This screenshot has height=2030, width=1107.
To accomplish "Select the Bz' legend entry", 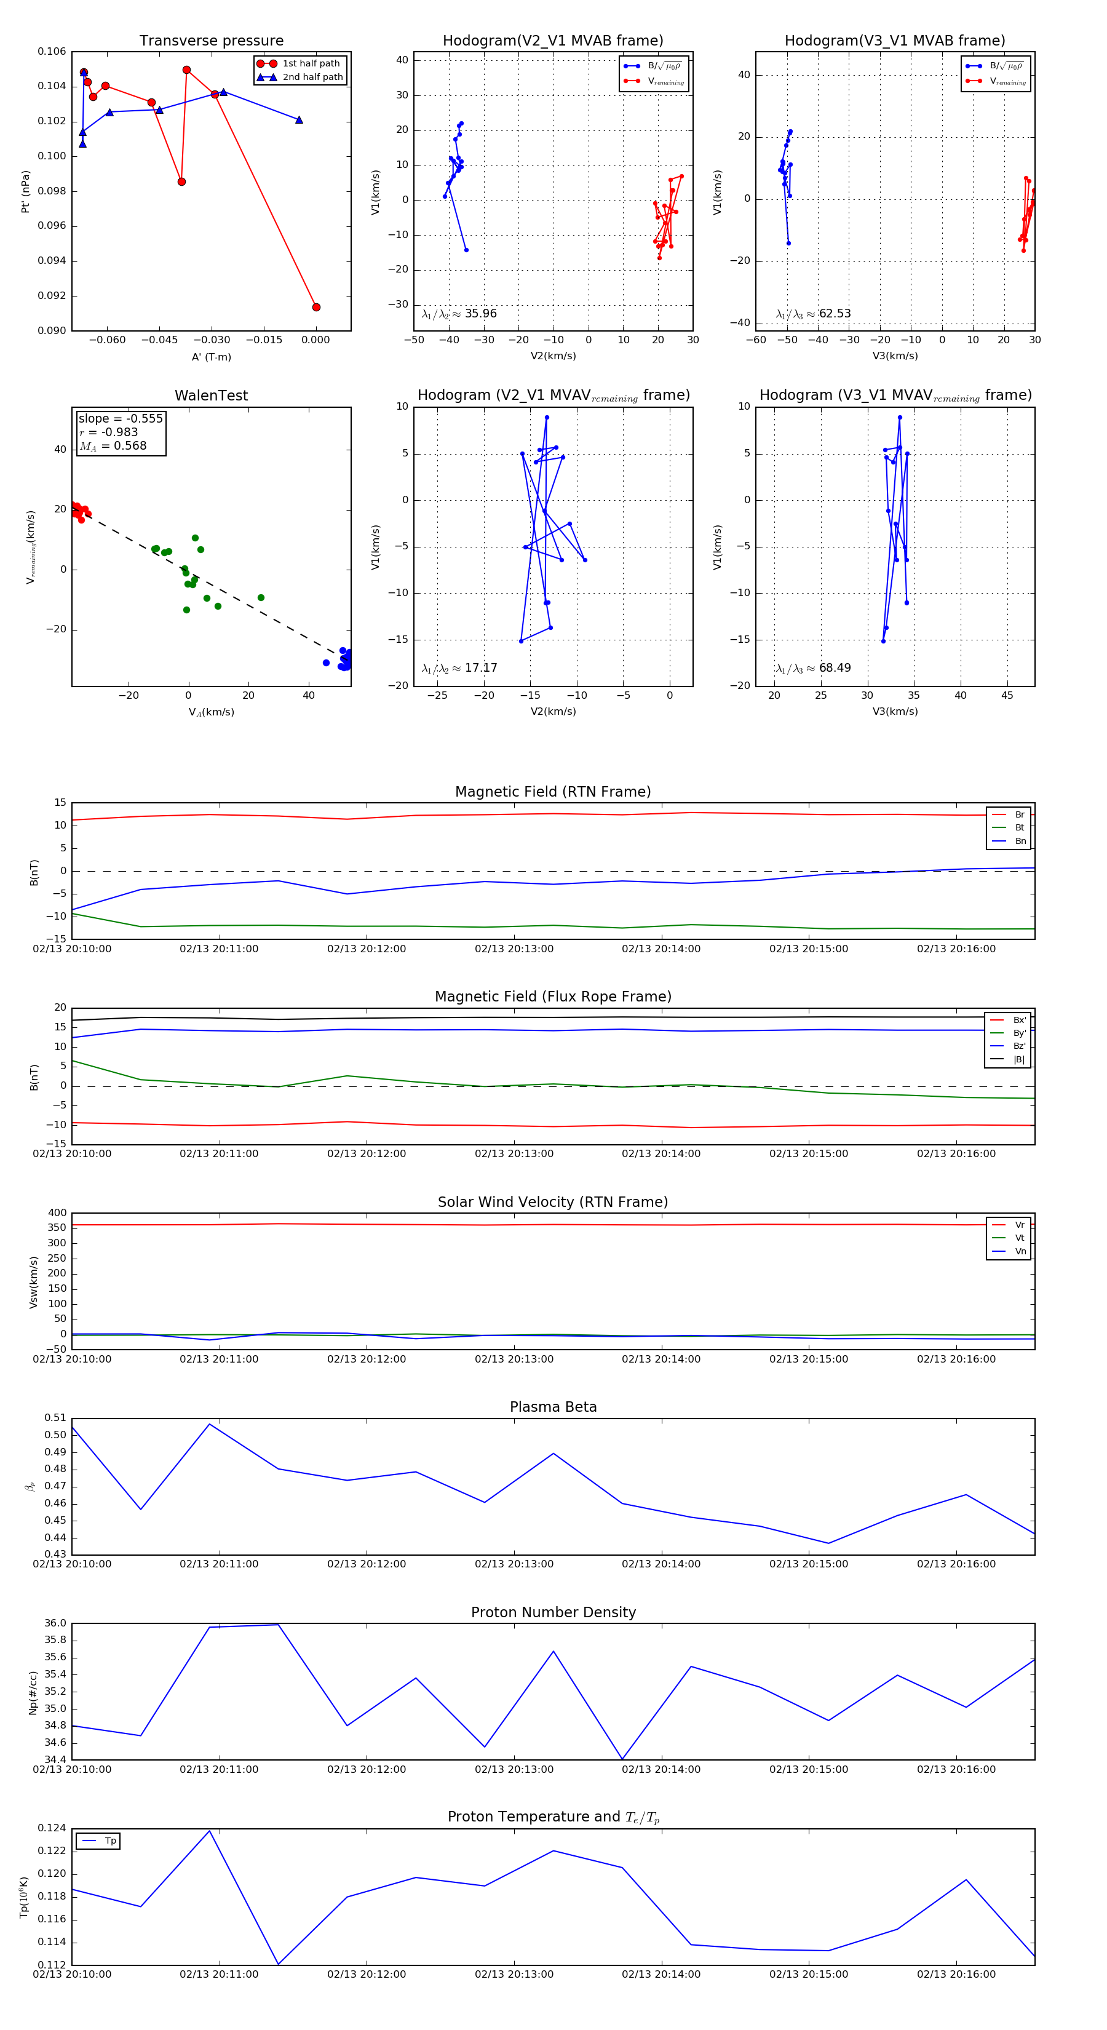I will [1008, 1046].
